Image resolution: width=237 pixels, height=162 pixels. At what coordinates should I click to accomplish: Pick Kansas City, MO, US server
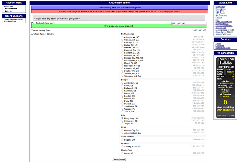122,58
